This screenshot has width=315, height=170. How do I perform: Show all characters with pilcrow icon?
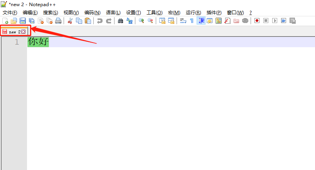coord(192,21)
